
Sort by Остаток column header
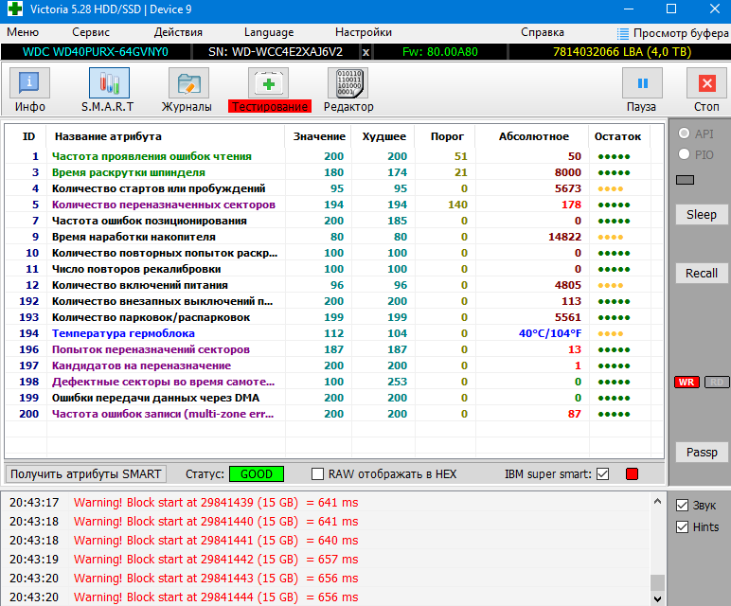click(617, 136)
